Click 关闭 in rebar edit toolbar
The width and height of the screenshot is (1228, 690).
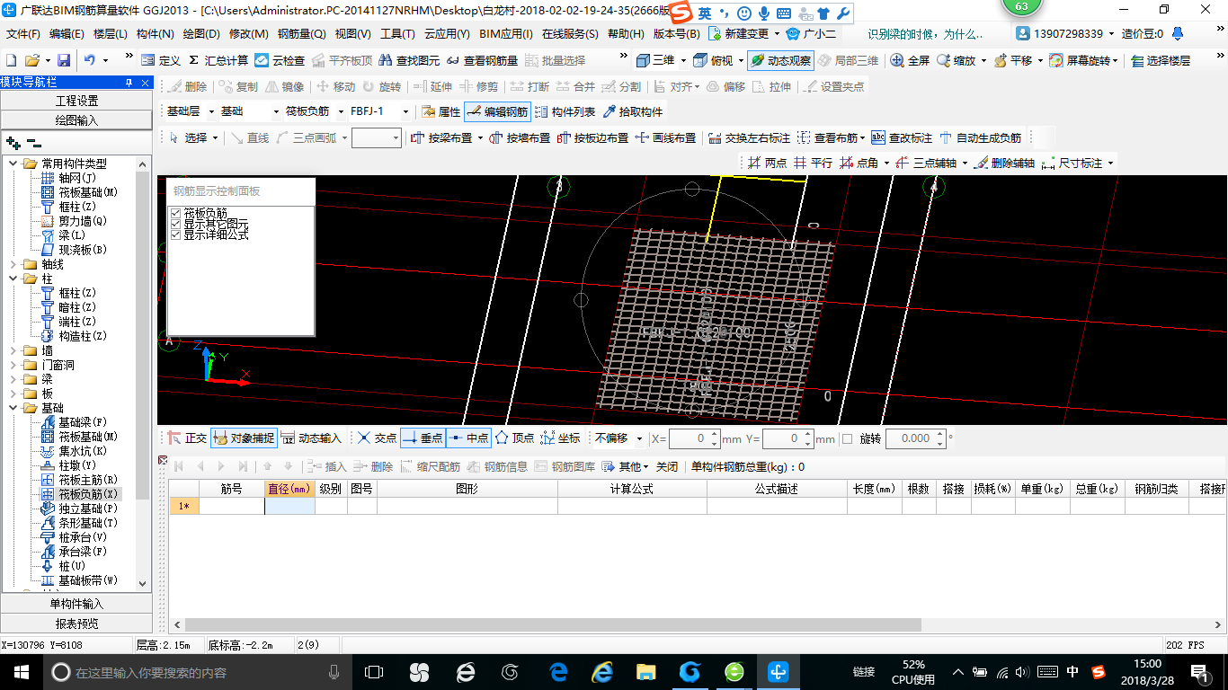pos(667,466)
